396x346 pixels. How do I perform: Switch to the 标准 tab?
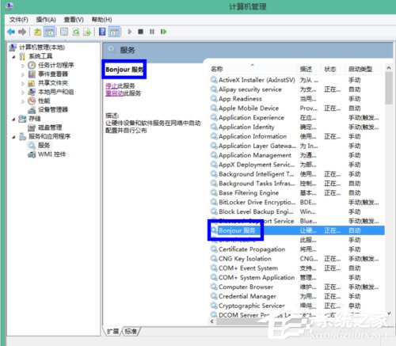(131, 331)
